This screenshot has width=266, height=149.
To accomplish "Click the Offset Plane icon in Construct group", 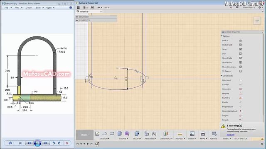I will (x=166, y=134).
